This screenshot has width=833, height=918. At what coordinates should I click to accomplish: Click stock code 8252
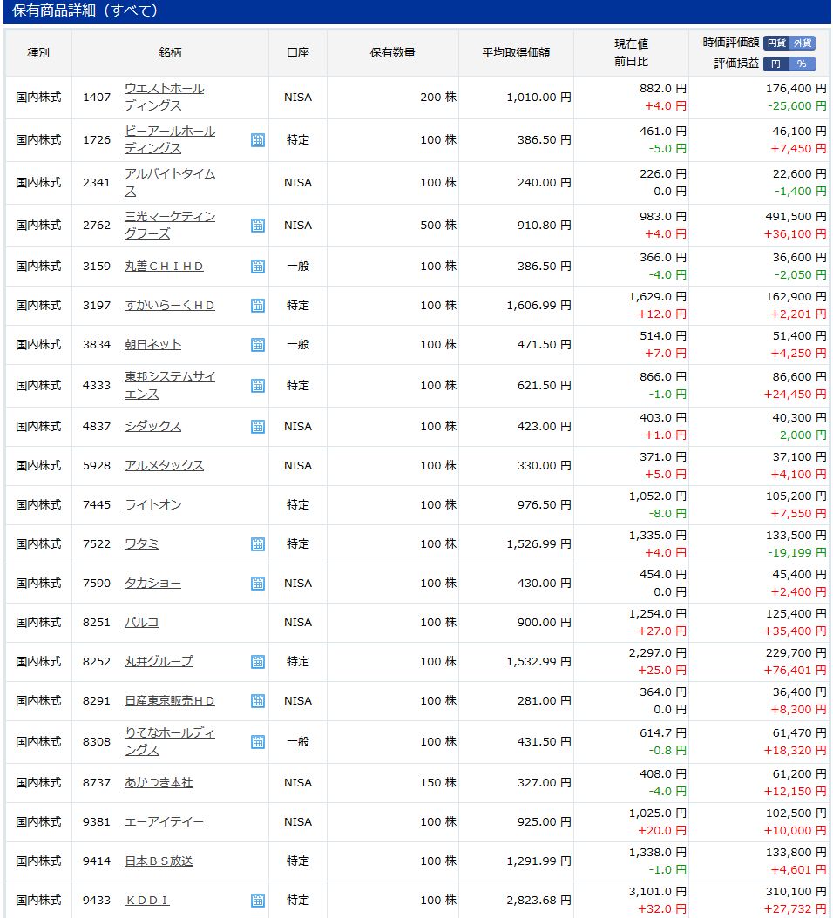[97, 662]
